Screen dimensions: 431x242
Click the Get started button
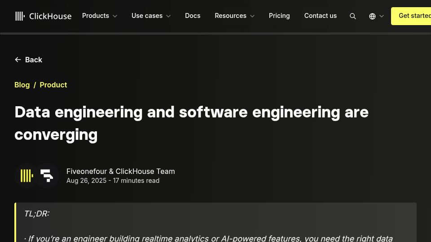point(411,16)
